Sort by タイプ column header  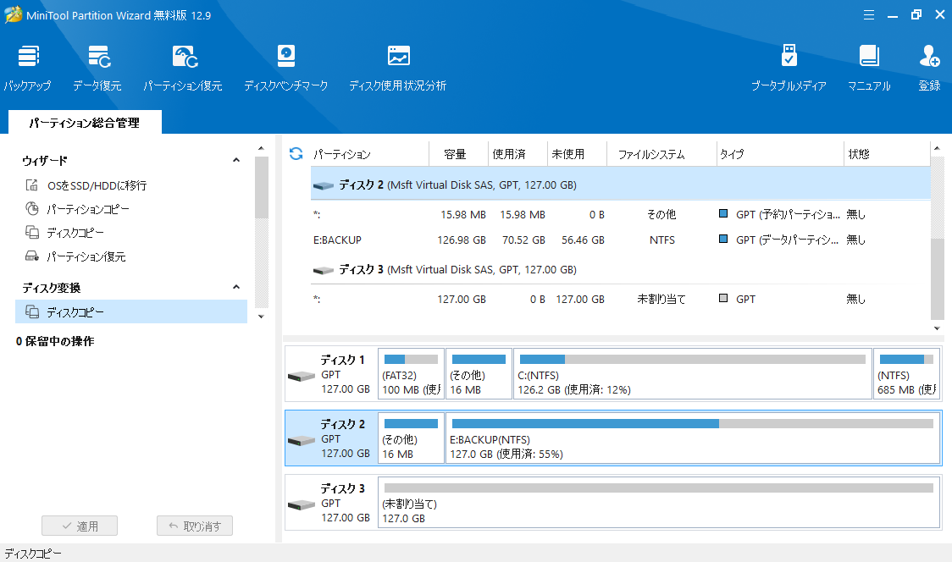[x=780, y=154]
